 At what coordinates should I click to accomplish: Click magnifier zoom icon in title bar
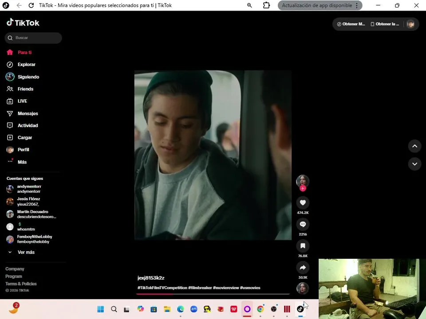click(x=249, y=5)
